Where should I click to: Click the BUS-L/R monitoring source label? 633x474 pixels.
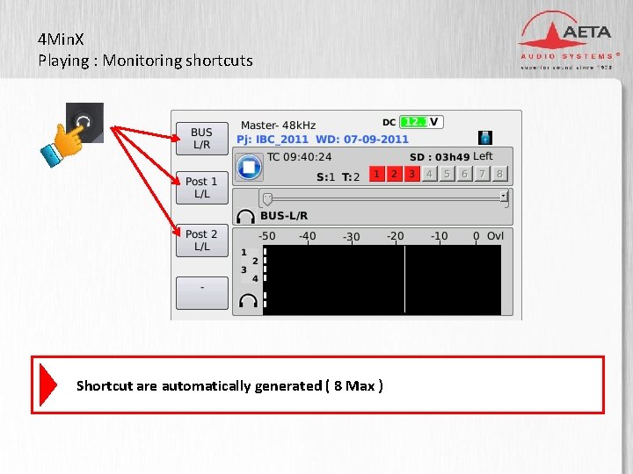coord(284,216)
